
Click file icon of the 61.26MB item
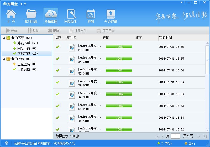click(x=72, y=107)
